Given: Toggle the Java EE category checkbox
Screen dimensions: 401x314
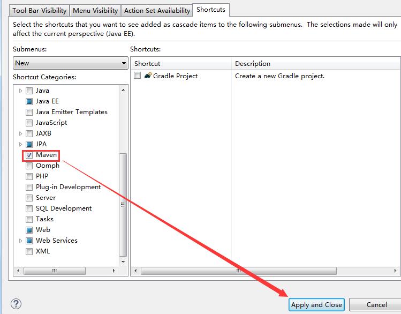Looking at the screenshot, I should 29,101.
